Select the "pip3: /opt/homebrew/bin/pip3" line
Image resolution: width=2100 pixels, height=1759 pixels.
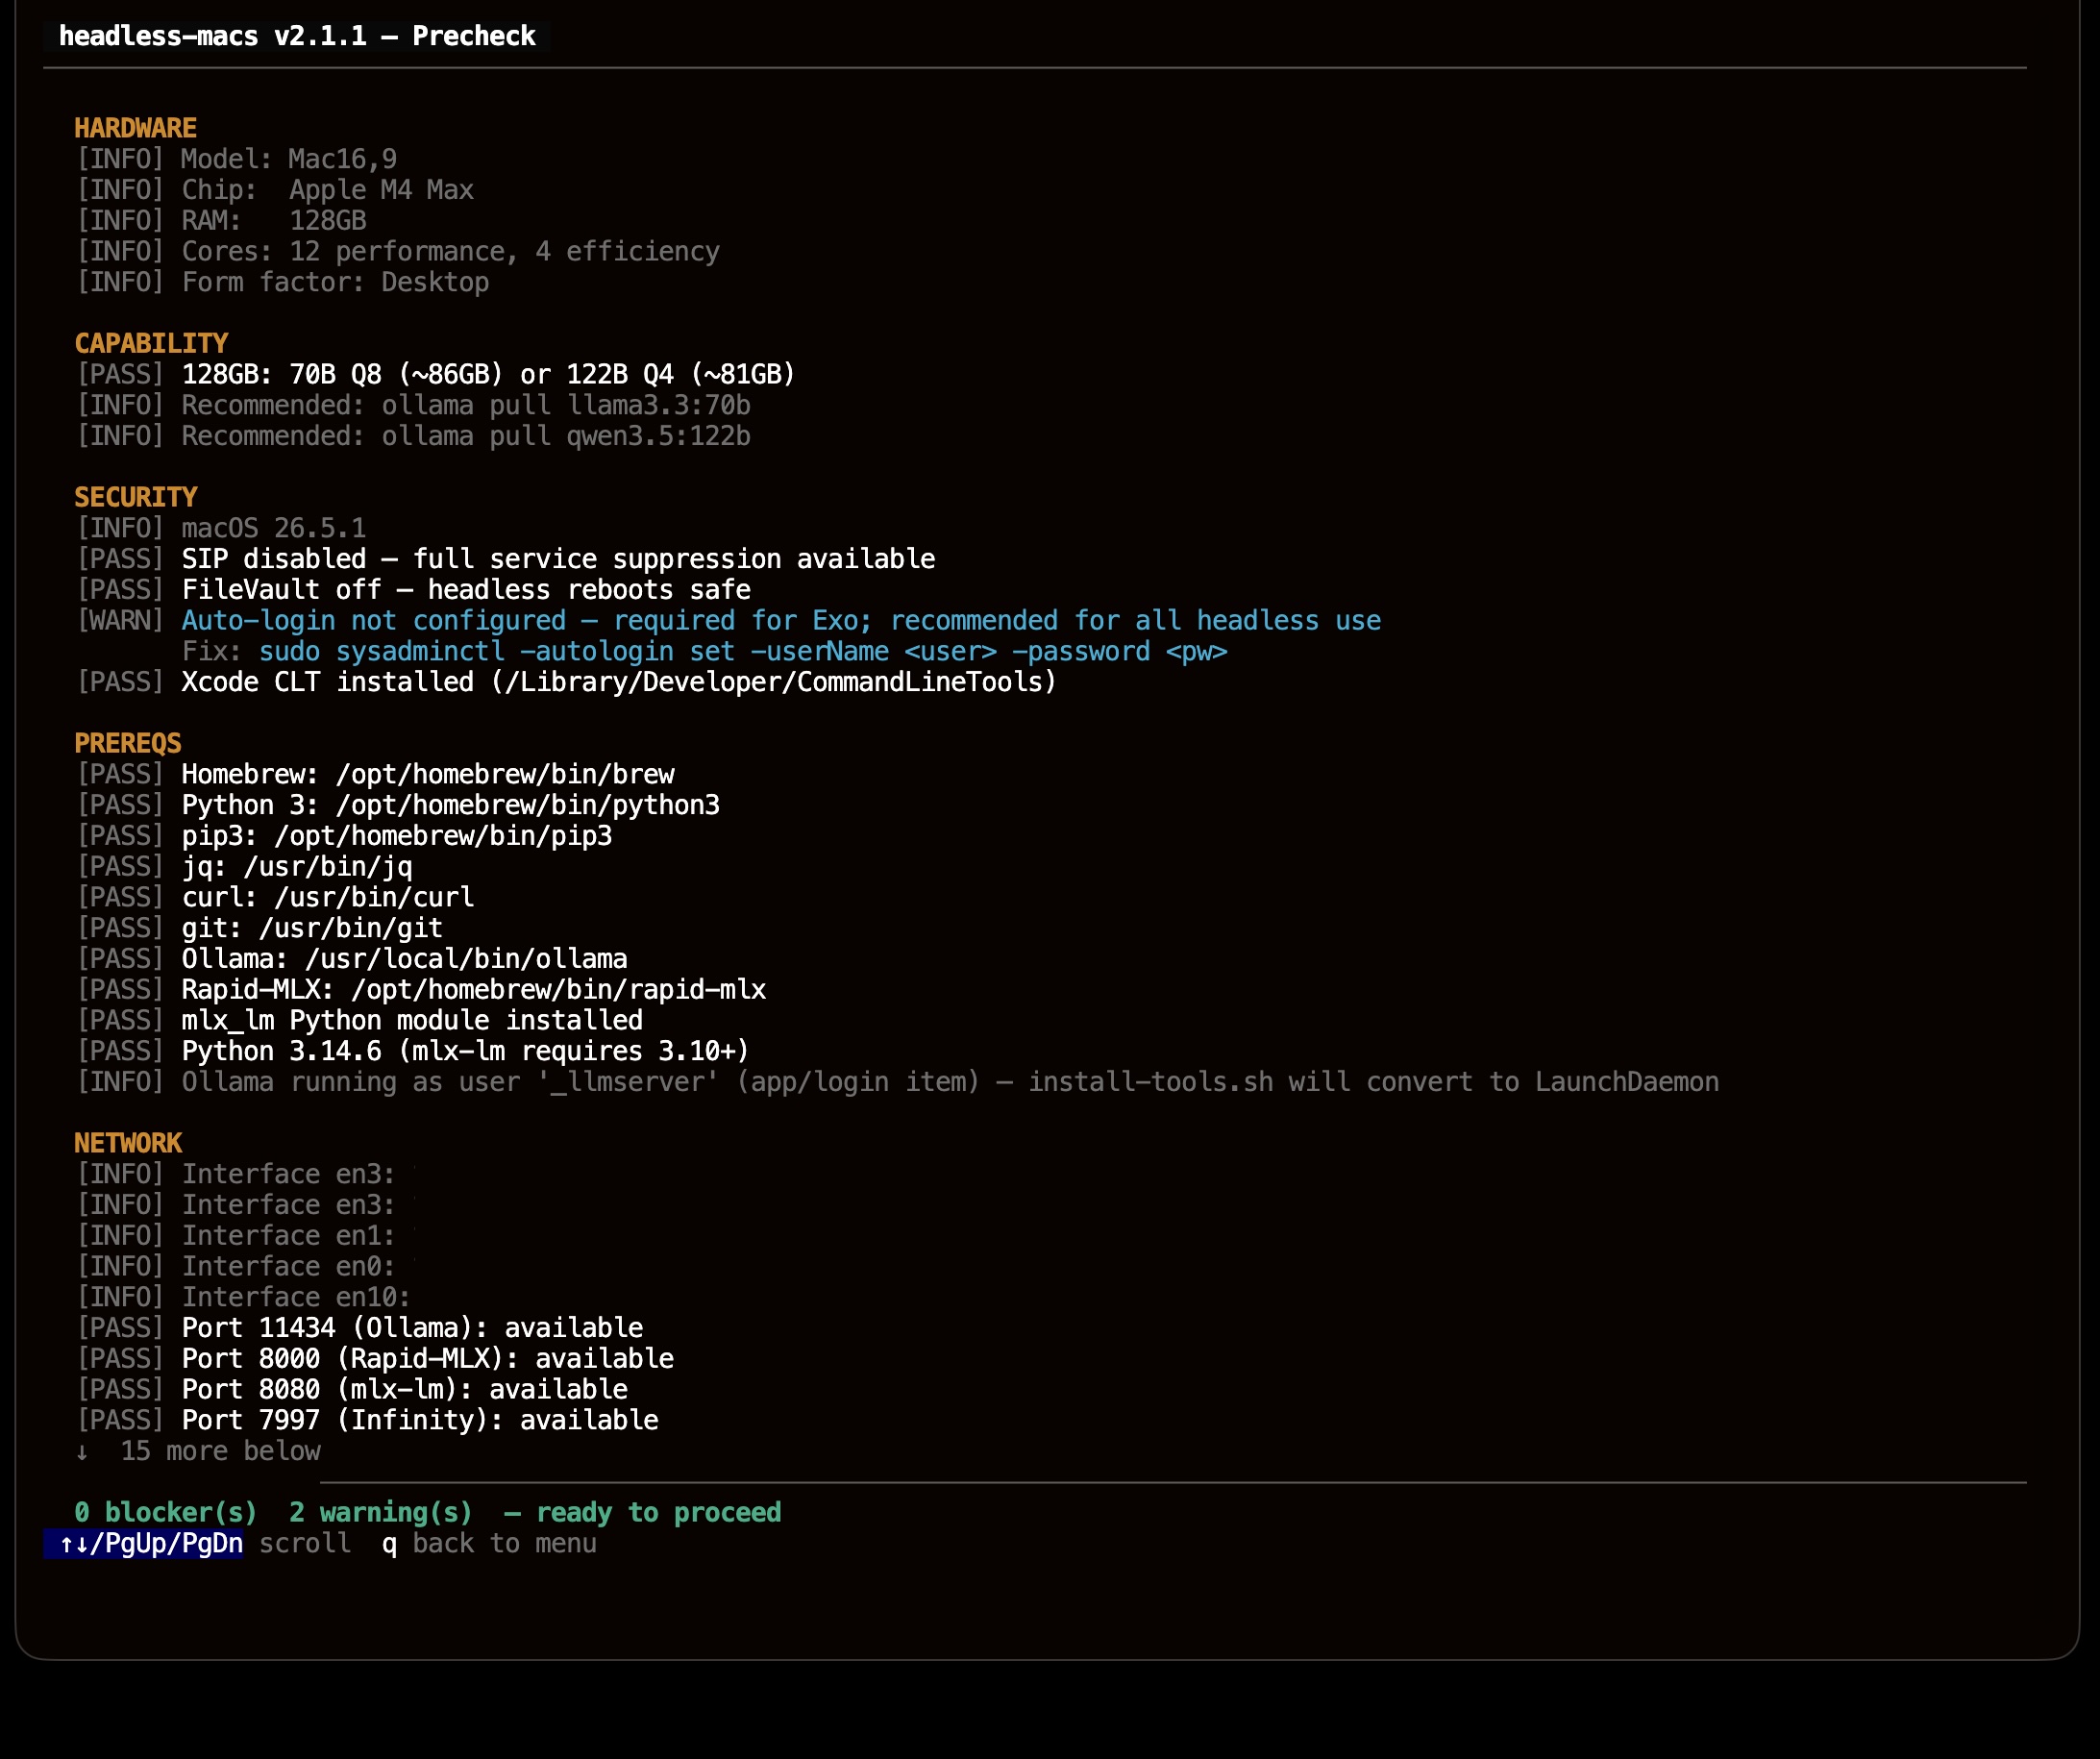tap(344, 836)
